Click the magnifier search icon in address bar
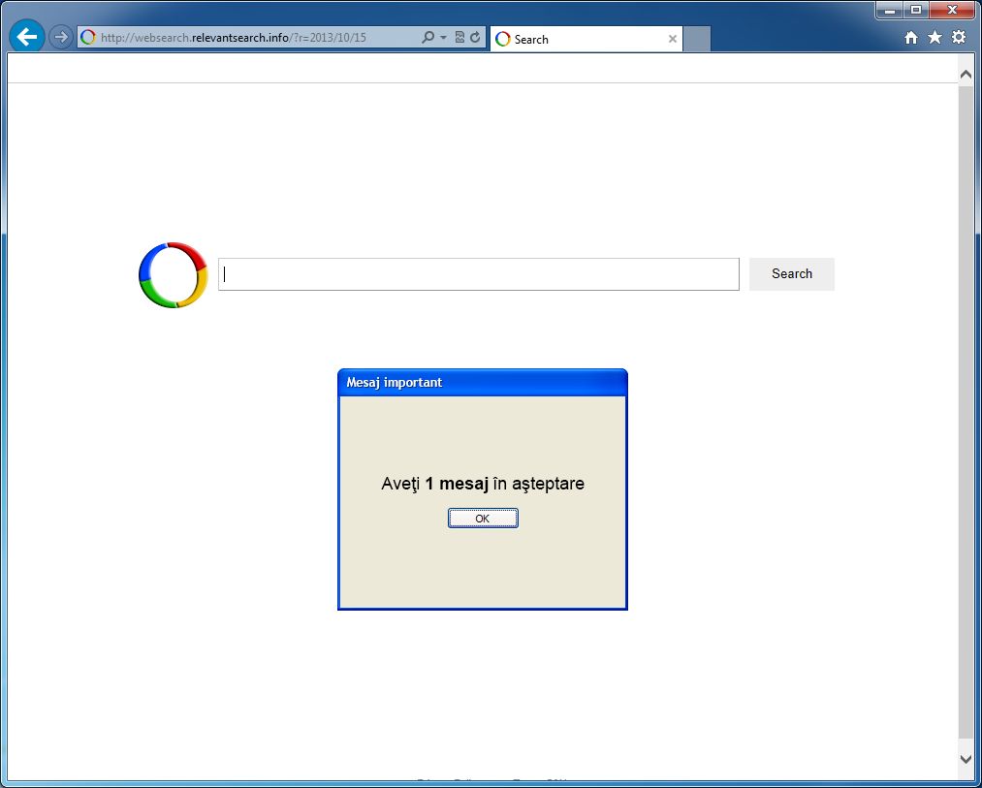982x788 pixels. (428, 38)
